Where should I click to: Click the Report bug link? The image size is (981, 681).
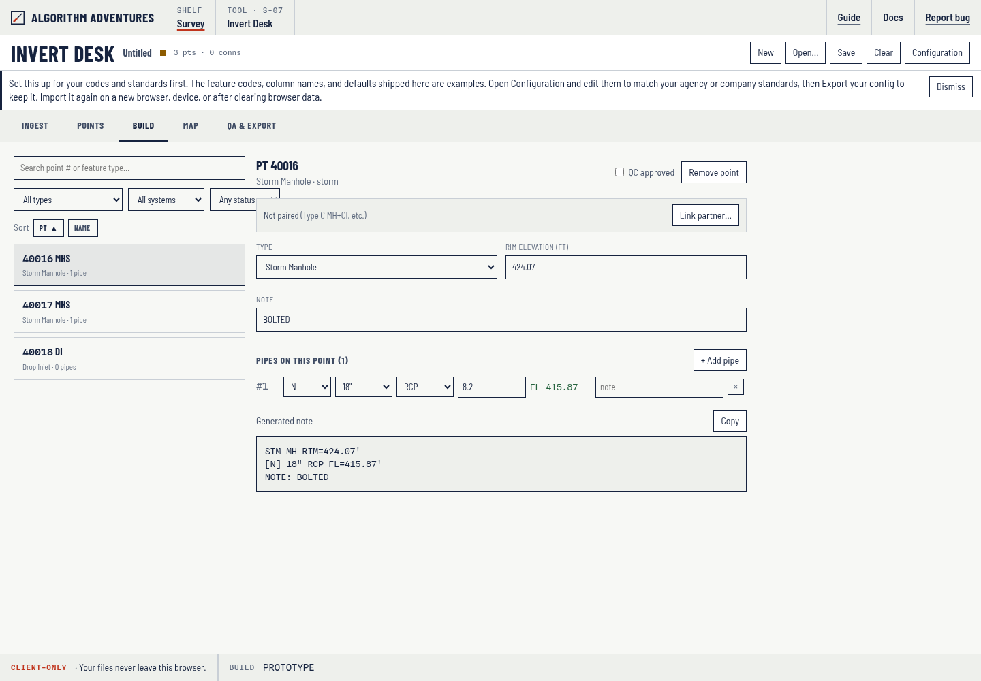[948, 18]
